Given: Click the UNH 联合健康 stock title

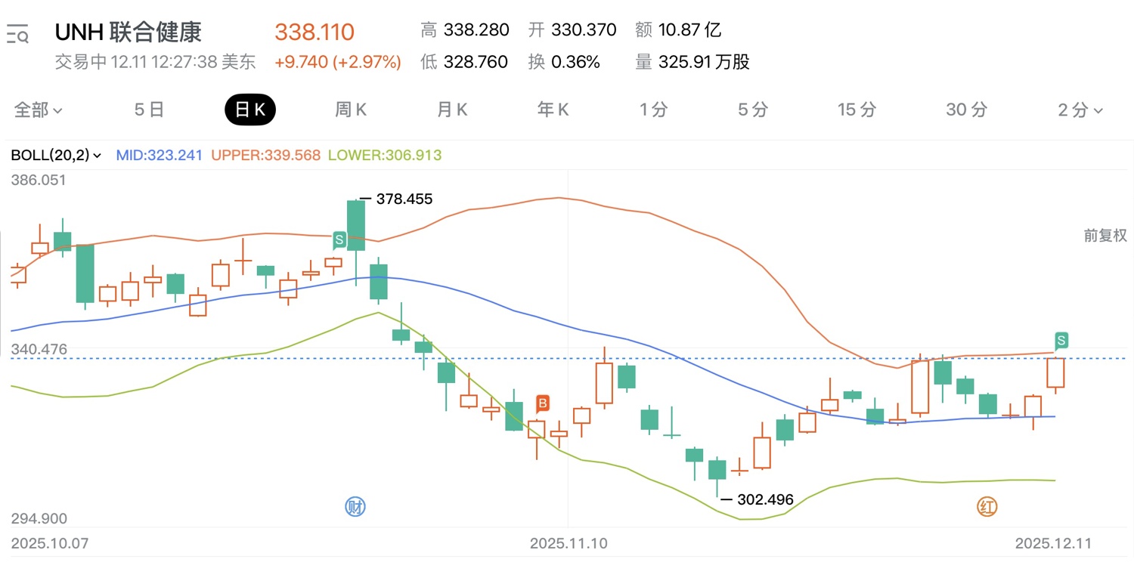Looking at the screenshot, I should click(129, 32).
